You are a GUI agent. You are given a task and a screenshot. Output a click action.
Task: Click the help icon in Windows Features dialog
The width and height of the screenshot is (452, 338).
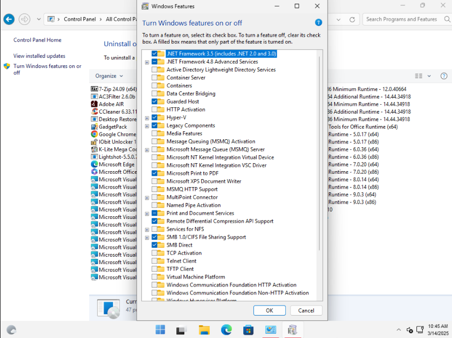click(318, 22)
